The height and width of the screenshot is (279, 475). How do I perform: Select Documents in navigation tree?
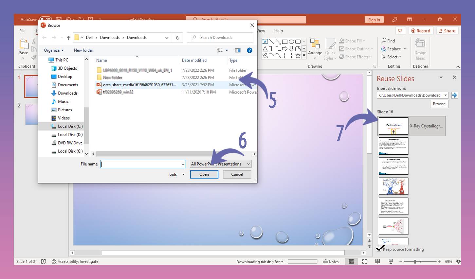(68, 85)
